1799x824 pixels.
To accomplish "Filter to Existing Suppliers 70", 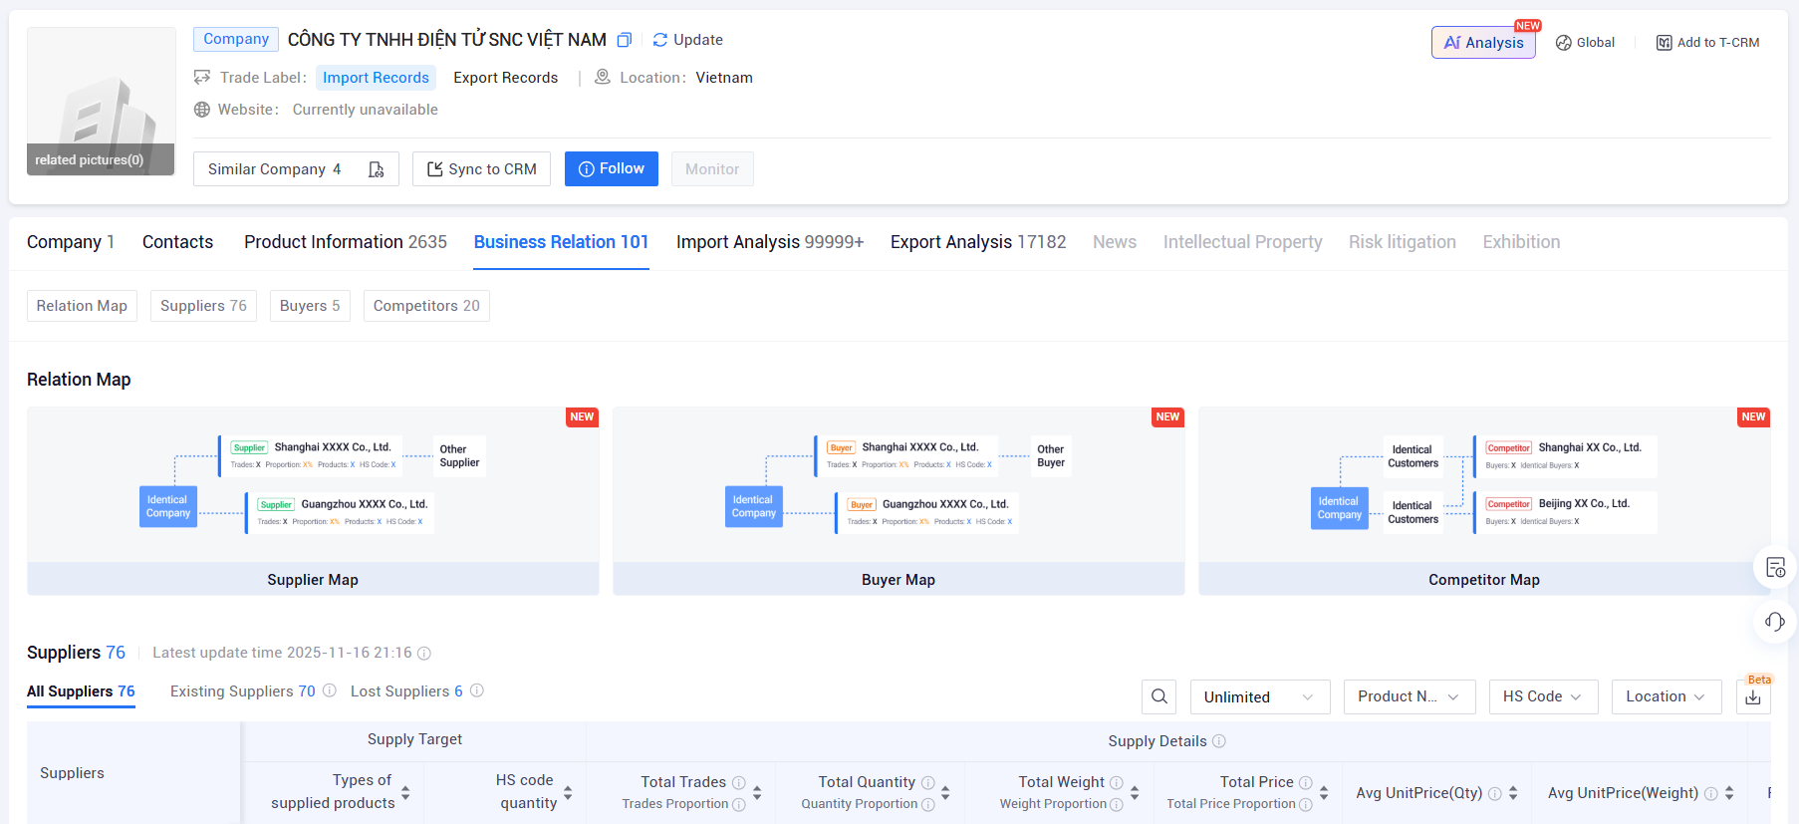I will click(243, 691).
